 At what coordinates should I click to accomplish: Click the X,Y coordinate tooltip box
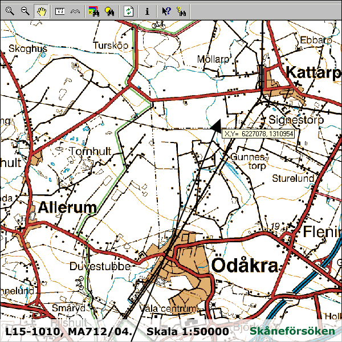(258, 133)
